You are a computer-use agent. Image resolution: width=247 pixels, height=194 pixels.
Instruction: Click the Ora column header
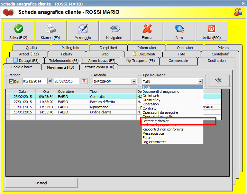tap(46, 92)
